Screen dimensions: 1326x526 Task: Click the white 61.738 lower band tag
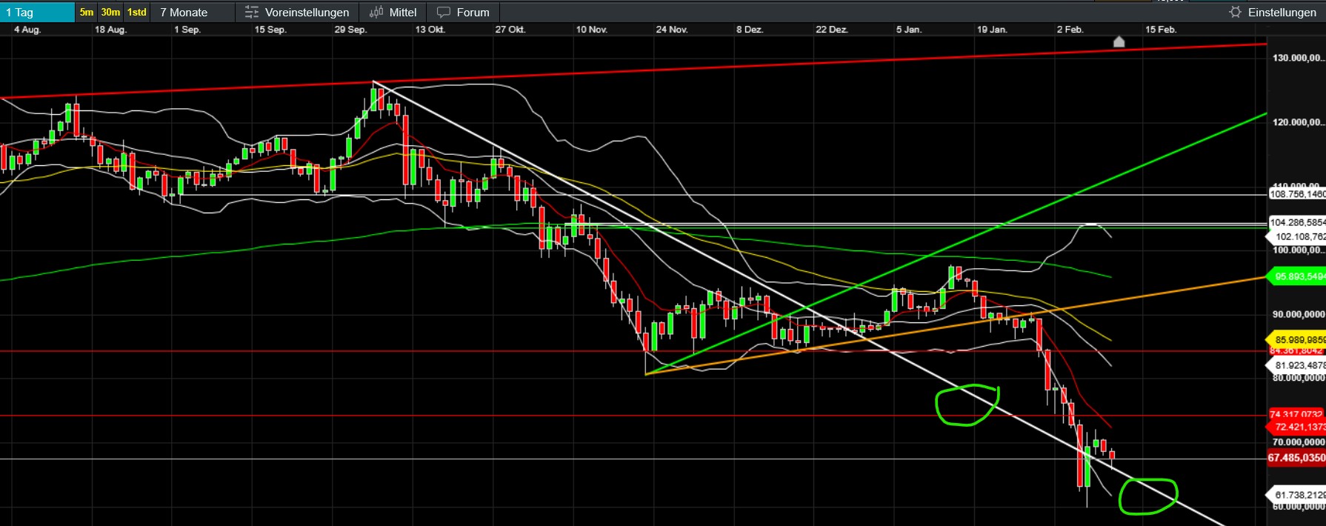(x=1299, y=494)
